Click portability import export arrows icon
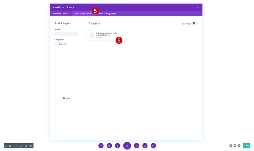 [x=153, y=146]
